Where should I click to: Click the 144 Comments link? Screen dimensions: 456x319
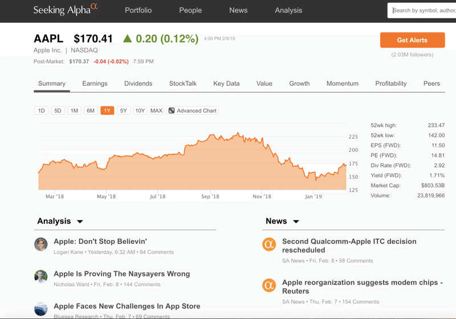pyautogui.click(x=142, y=284)
